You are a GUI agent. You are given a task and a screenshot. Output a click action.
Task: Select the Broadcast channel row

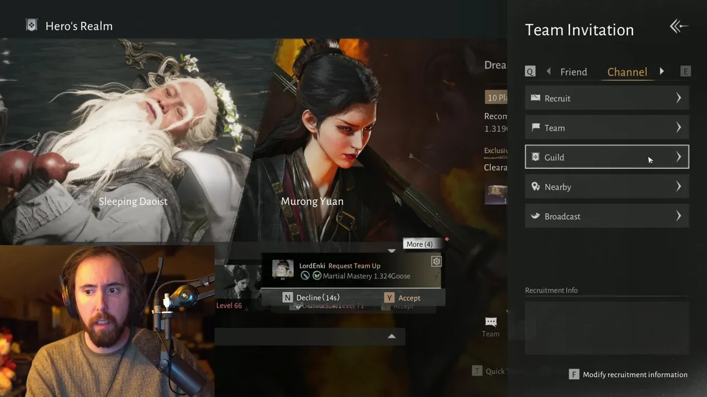[607, 216]
